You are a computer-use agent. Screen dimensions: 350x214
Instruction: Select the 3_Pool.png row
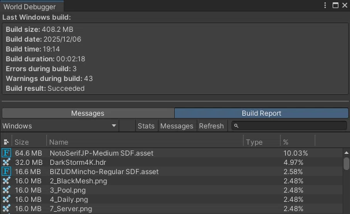point(171,190)
